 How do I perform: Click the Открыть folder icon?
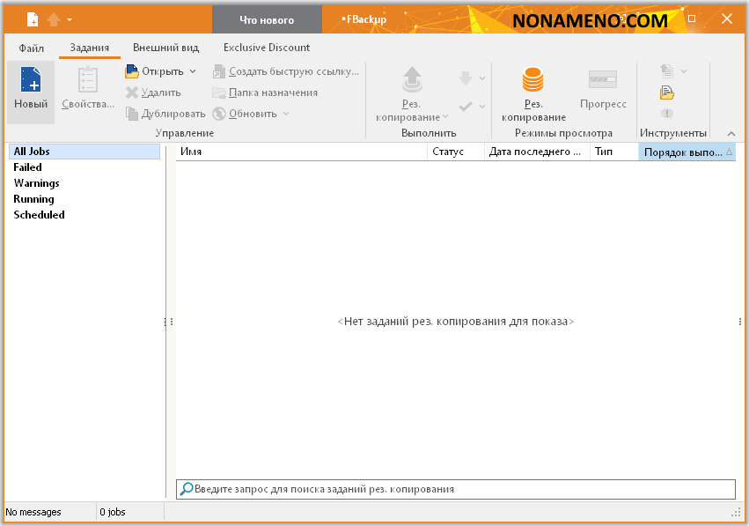point(132,71)
